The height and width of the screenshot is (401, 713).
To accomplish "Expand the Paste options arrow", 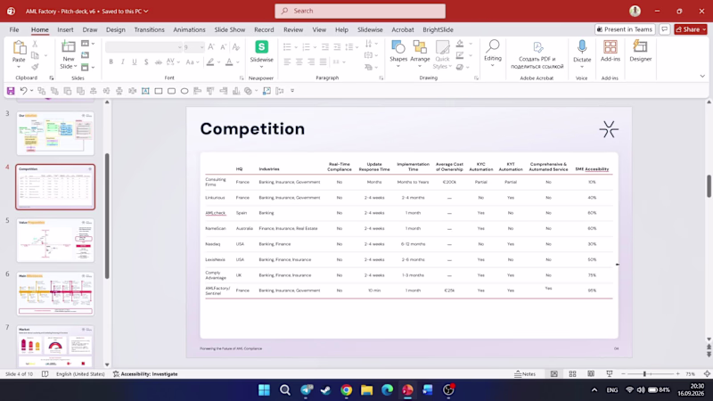I will pos(19,67).
